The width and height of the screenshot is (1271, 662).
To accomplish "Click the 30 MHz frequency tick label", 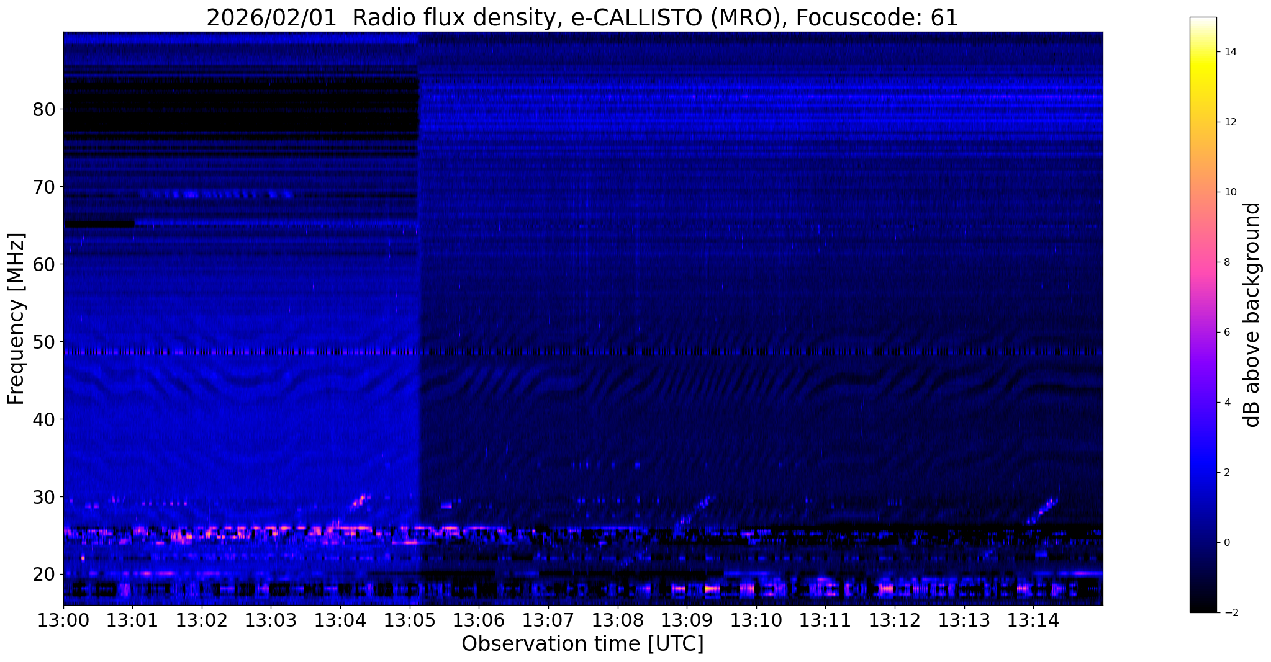I will 44,497.
